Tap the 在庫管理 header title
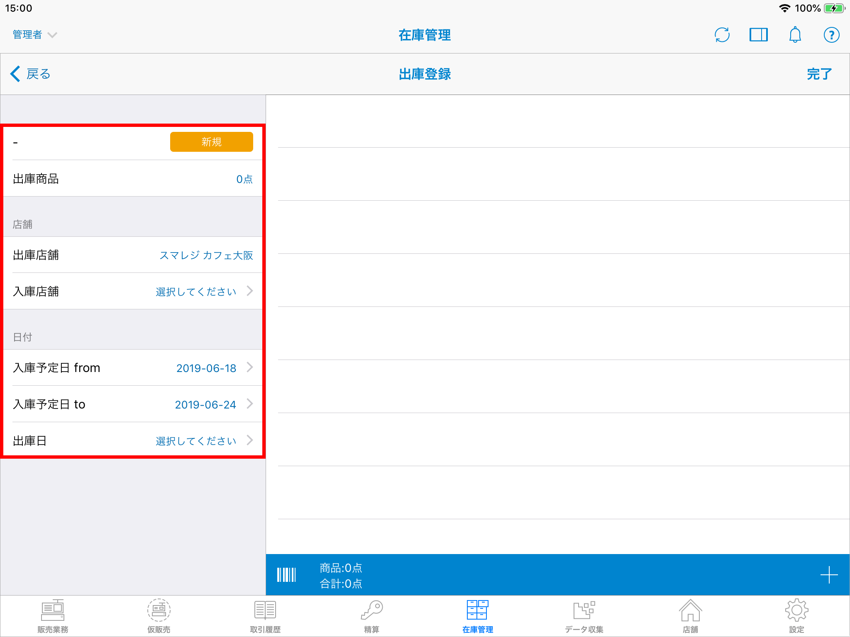850x637 pixels. point(425,35)
